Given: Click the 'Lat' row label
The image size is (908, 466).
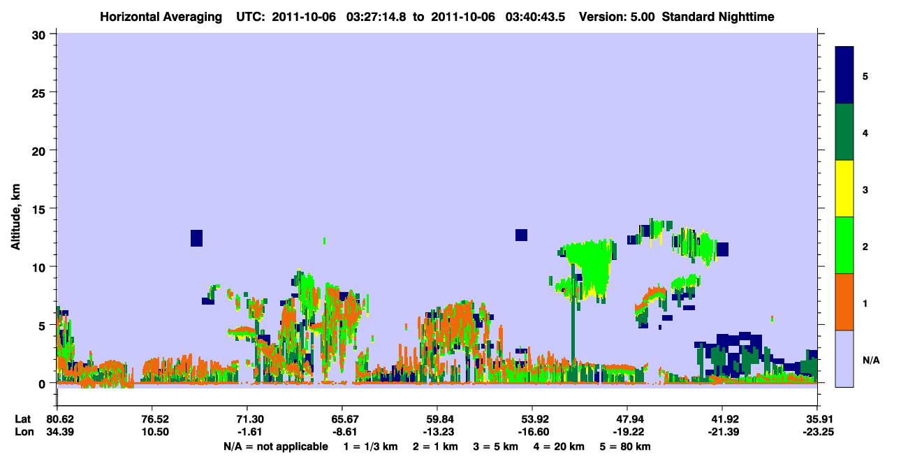Looking at the screenshot, I should (x=23, y=419).
